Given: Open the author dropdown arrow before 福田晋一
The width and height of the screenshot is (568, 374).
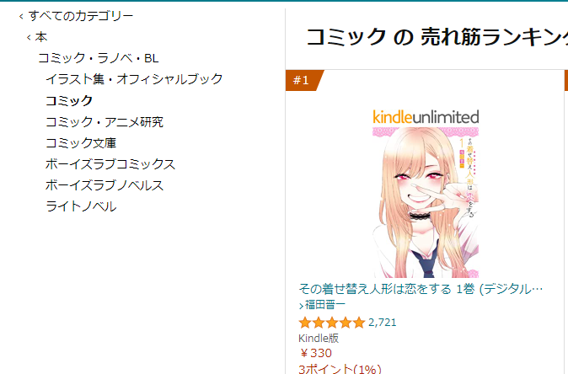Looking at the screenshot, I should (x=301, y=306).
